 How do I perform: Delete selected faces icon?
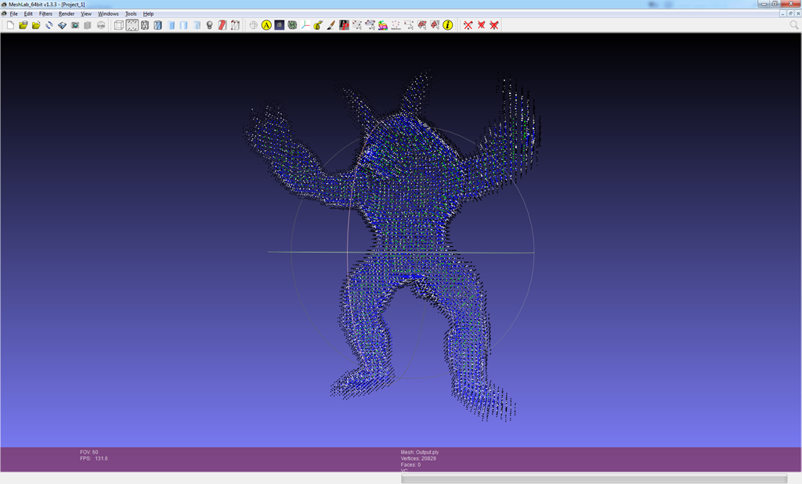(x=481, y=25)
